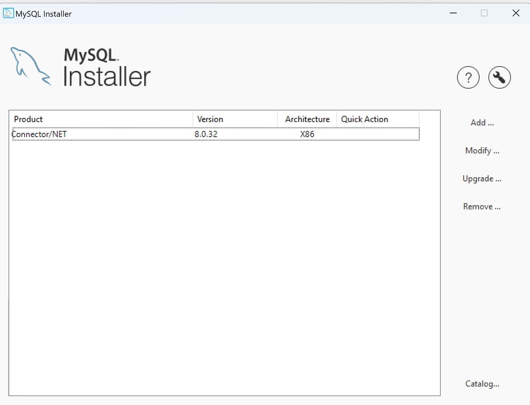
Task: Open the wrench settings icon
Action: (499, 77)
